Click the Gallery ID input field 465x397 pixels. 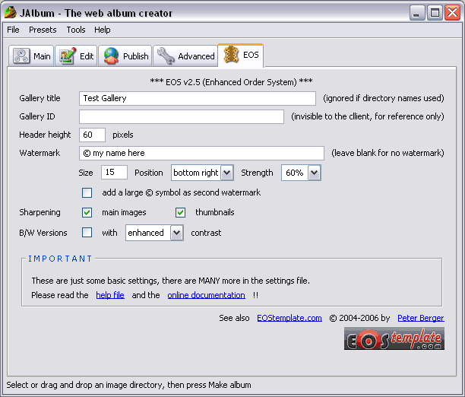coord(181,117)
